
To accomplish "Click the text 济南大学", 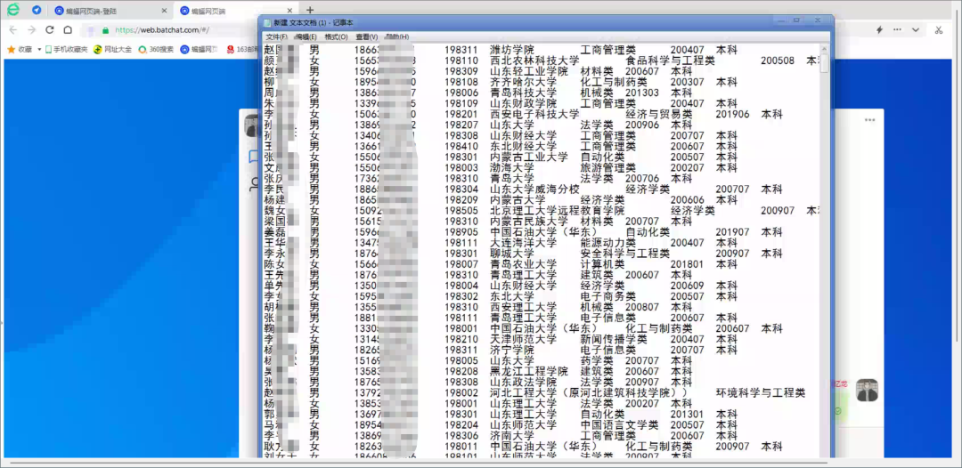I will tap(511, 436).
